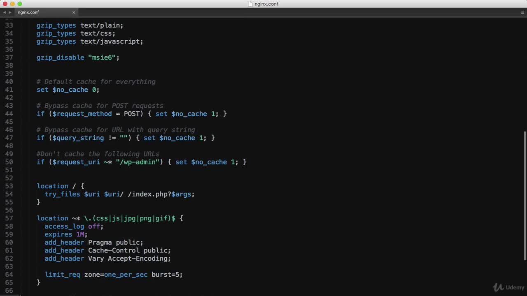Click line number 53 in the gutter

9,186
